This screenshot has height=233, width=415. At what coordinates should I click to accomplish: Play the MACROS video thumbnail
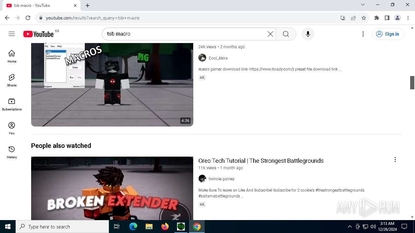tap(112, 84)
